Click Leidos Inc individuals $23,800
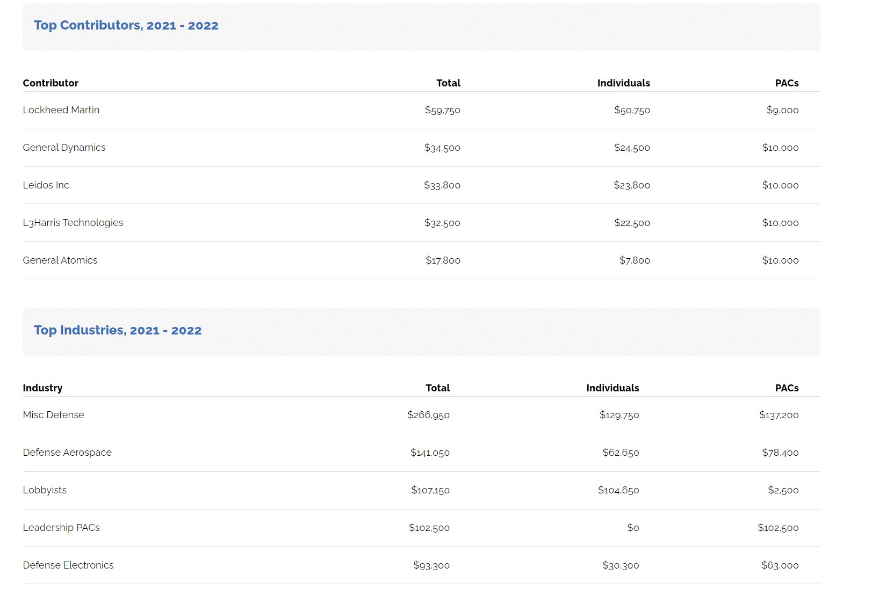 [632, 185]
